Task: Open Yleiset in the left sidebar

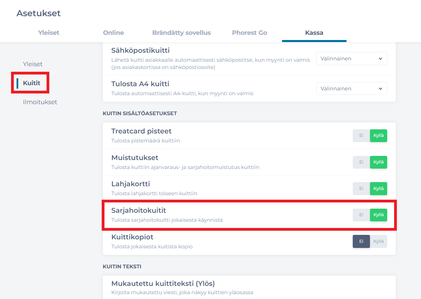Action: (33, 64)
